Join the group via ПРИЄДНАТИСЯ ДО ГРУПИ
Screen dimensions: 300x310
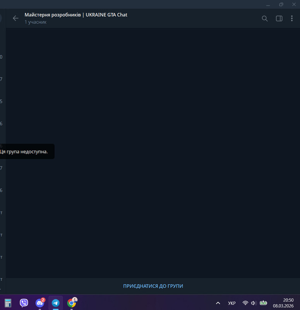coord(153,286)
